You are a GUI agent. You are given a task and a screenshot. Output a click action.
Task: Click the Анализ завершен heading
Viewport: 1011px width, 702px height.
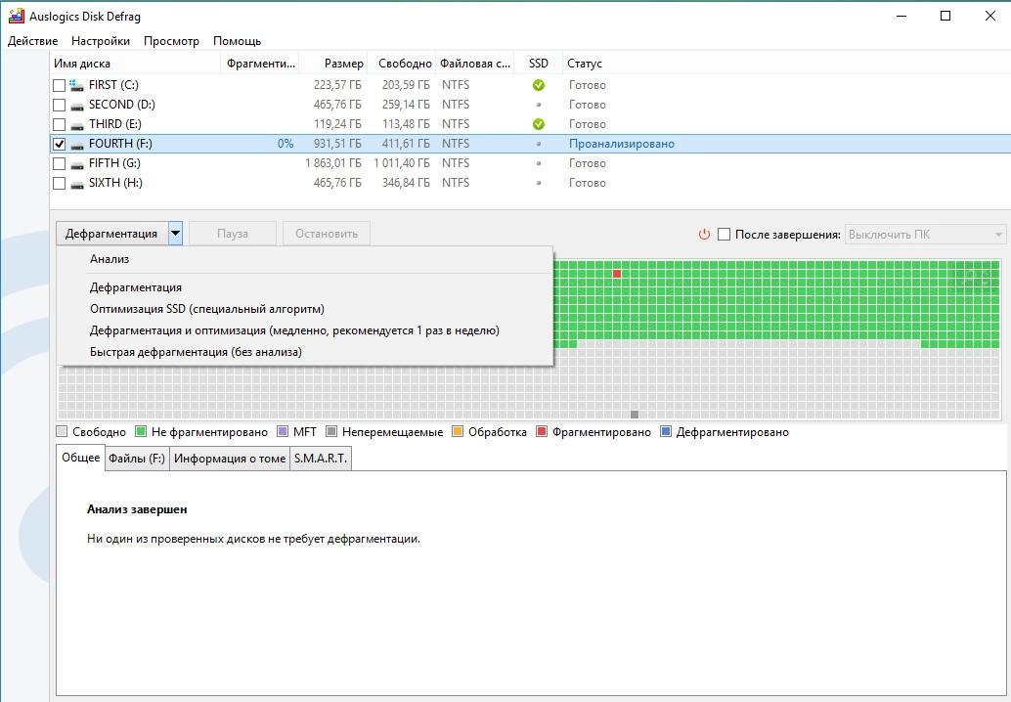[x=137, y=509]
